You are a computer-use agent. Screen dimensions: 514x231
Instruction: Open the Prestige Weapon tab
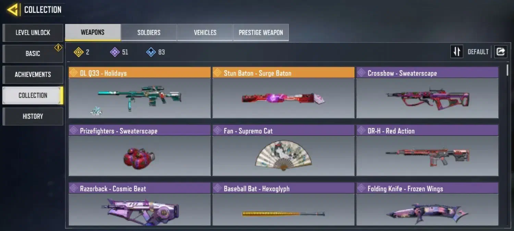(x=261, y=33)
